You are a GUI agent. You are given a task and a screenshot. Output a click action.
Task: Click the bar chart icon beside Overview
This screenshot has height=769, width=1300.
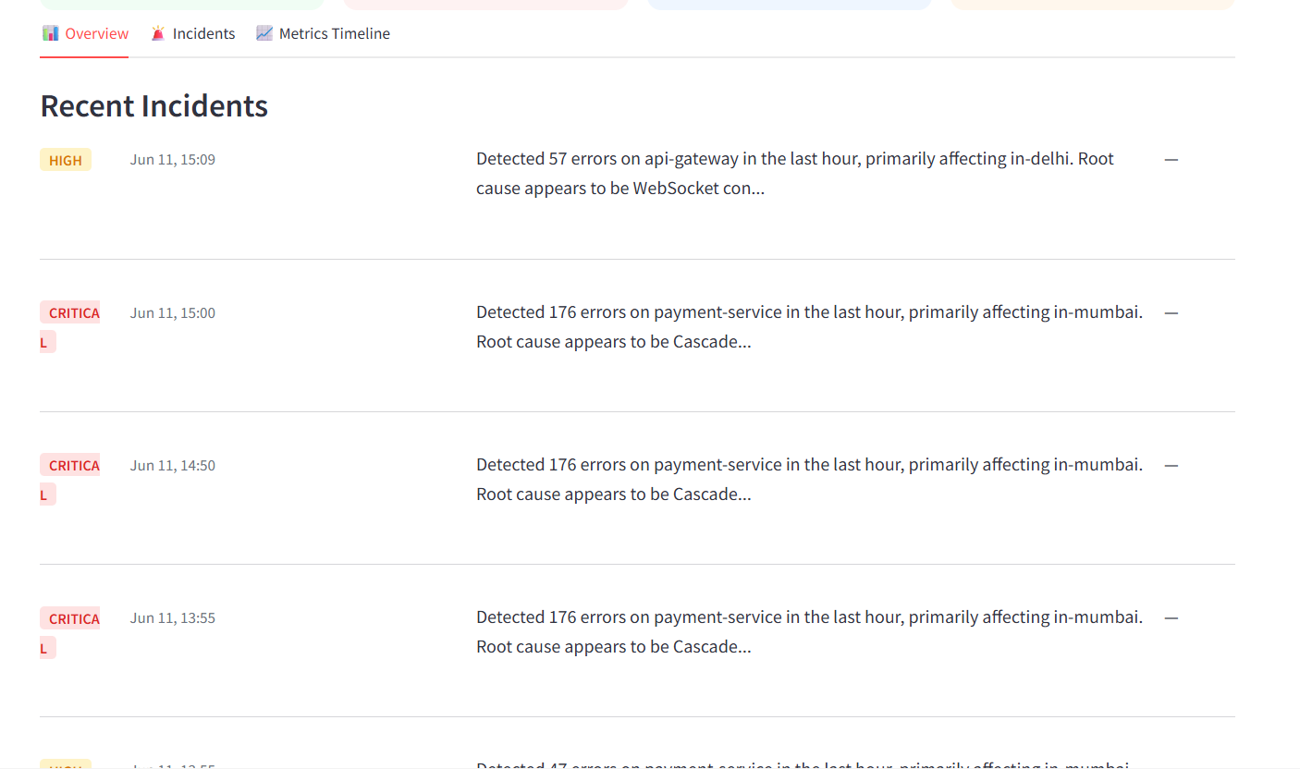coord(50,33)
